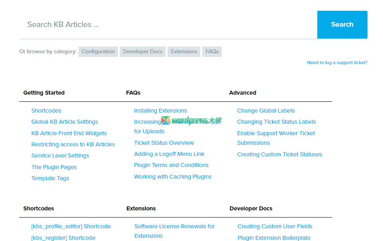Browse the Configuration category tag

click(98, 51)
